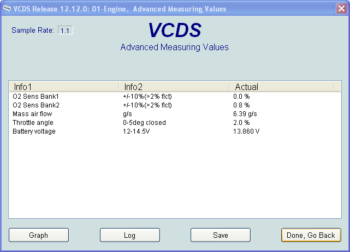Save the measuring values

(221, 235)
